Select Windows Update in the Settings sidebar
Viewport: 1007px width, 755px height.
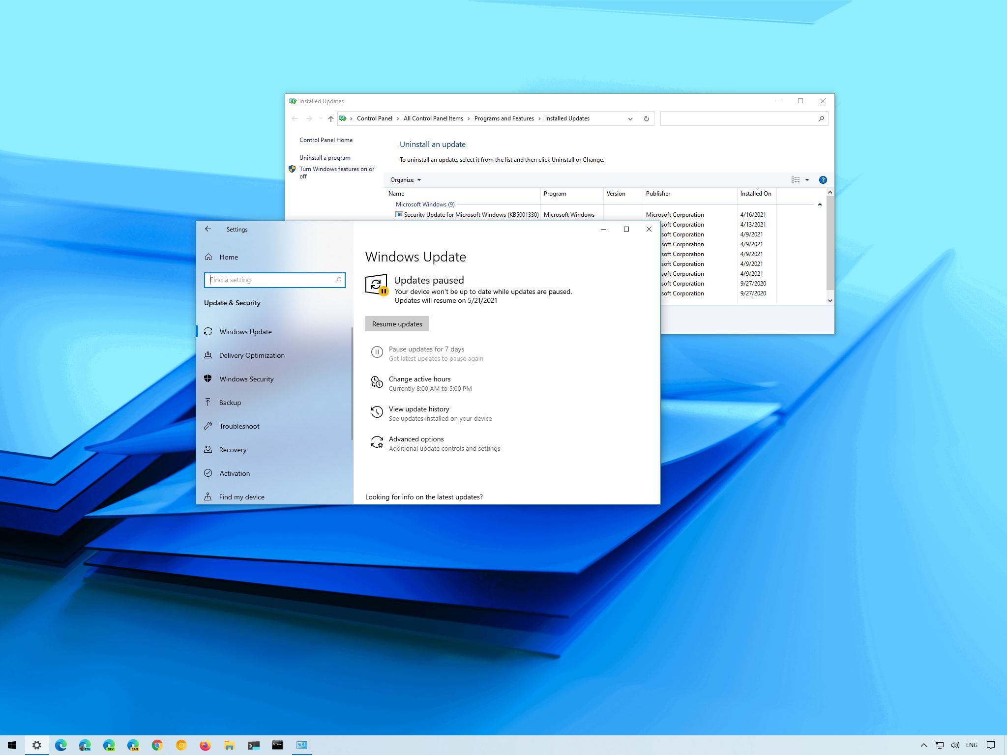(x=245, y=332)
